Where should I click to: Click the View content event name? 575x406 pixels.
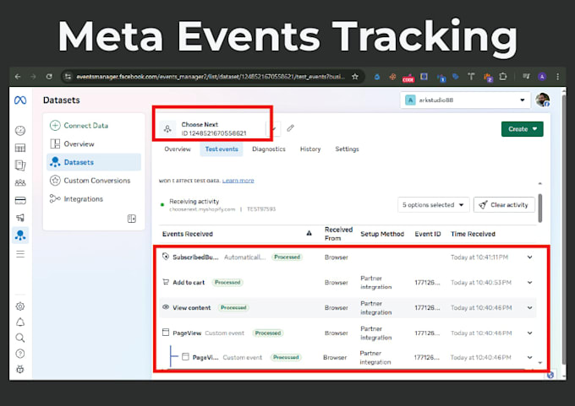coord(192,307)
